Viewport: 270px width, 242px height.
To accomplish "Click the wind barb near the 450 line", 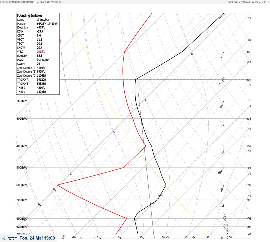I will 221,55.
